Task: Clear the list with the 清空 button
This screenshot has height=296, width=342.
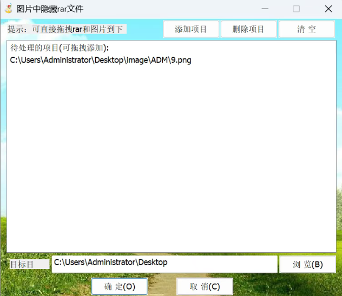Action: pyautogui.click(x=306, y=29)
